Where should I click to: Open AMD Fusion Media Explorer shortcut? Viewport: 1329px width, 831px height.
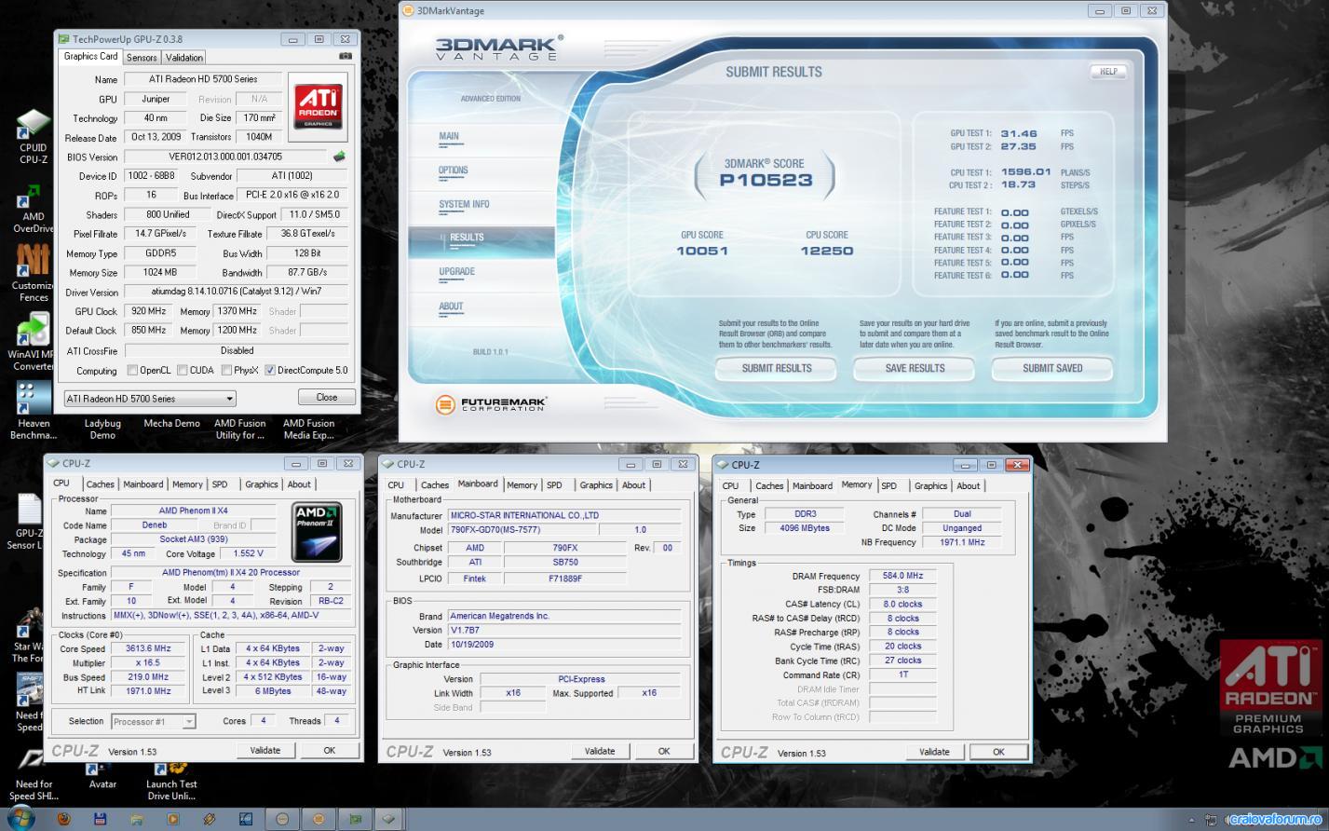[x=309, y=429]
